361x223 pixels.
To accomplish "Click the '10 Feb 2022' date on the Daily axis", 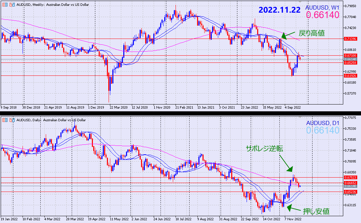I will 31,219.
